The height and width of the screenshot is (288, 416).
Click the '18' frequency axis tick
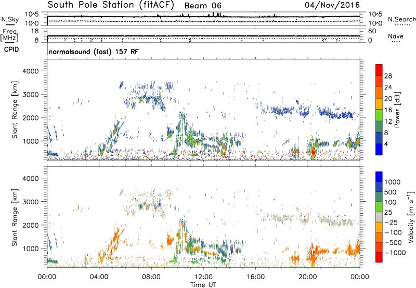coord(35,31)
